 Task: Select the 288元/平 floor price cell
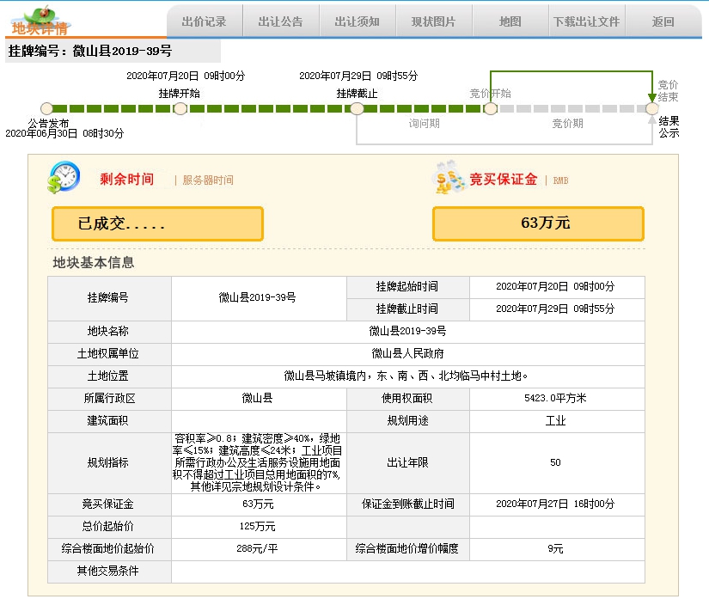click(259, 549)
